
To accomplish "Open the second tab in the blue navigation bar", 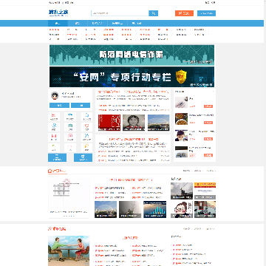I will (78, 24).
